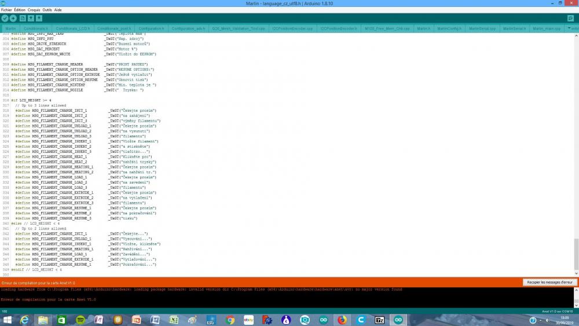Open the tab list dropdown arrow
Viewport: 579px width, 326px height.
(x=569, y=28)
